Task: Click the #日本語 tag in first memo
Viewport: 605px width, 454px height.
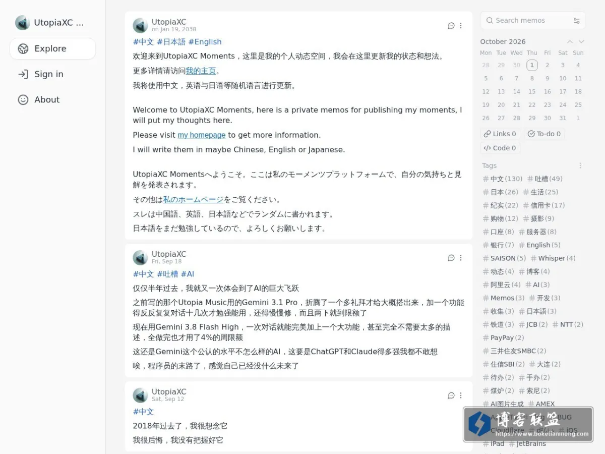Action: (171, 42)
